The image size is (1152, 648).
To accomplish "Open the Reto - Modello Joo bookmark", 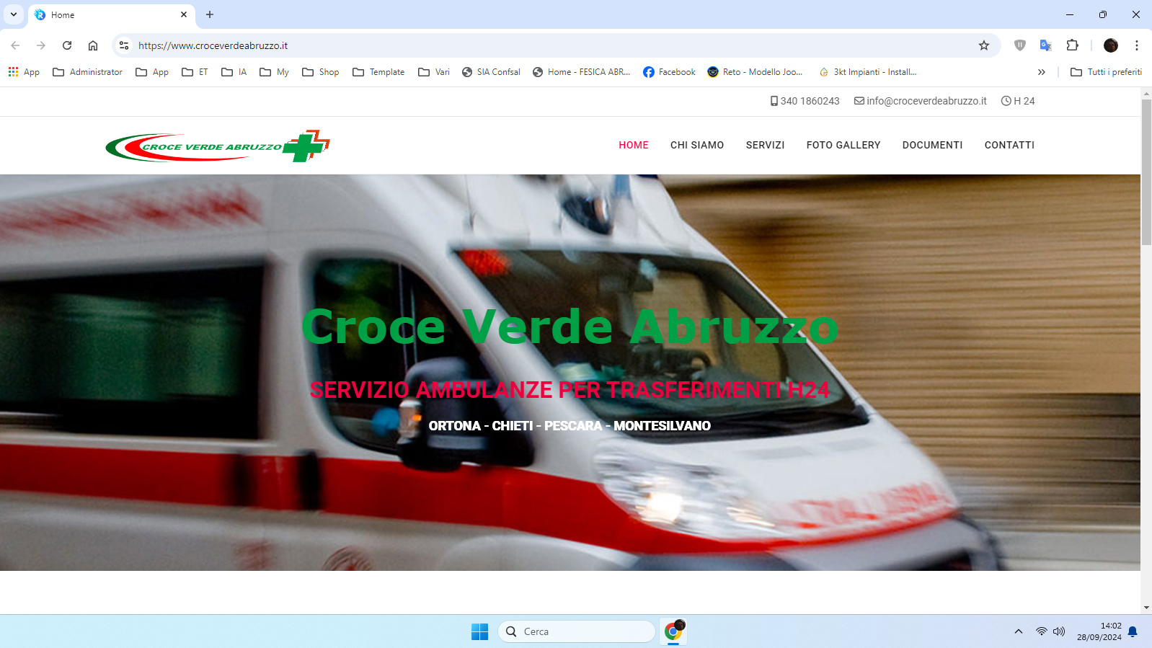I will (x=755, y=72).
